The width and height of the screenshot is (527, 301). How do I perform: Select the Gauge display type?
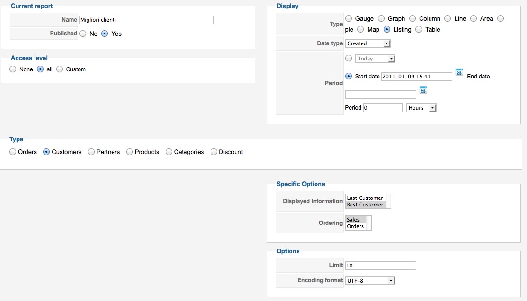click(x=349, y=19)
